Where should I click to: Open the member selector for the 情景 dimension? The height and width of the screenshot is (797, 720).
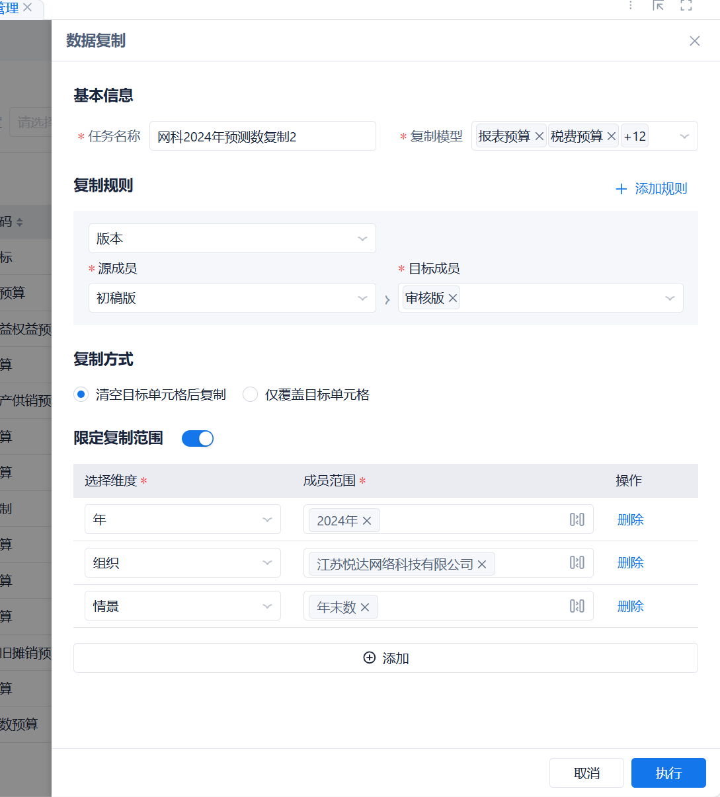(576, 605)
